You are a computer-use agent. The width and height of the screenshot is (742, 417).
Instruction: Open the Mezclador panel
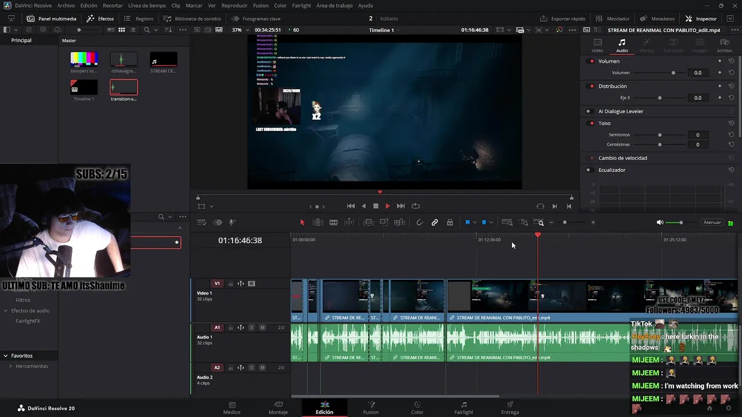(x=612, y=19)
